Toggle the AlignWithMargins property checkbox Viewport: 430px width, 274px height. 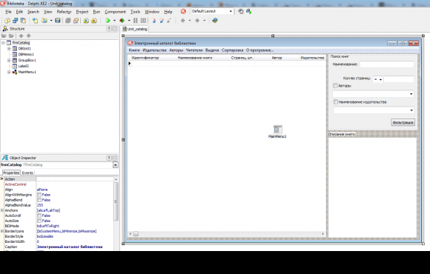[39, 195]
